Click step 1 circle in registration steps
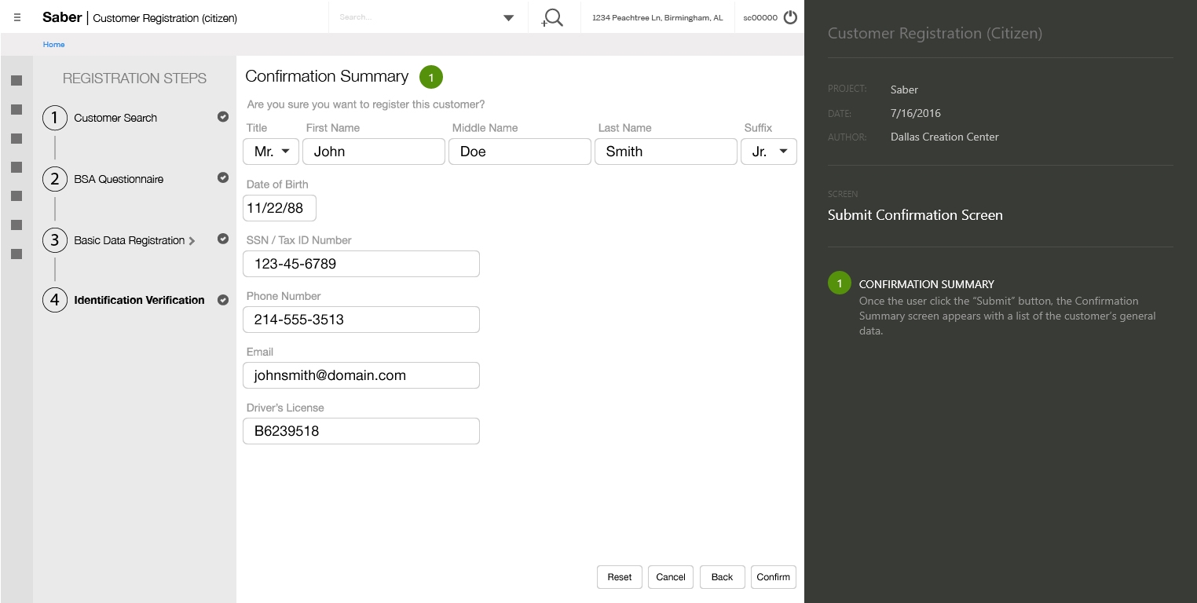 click(55, 118)
